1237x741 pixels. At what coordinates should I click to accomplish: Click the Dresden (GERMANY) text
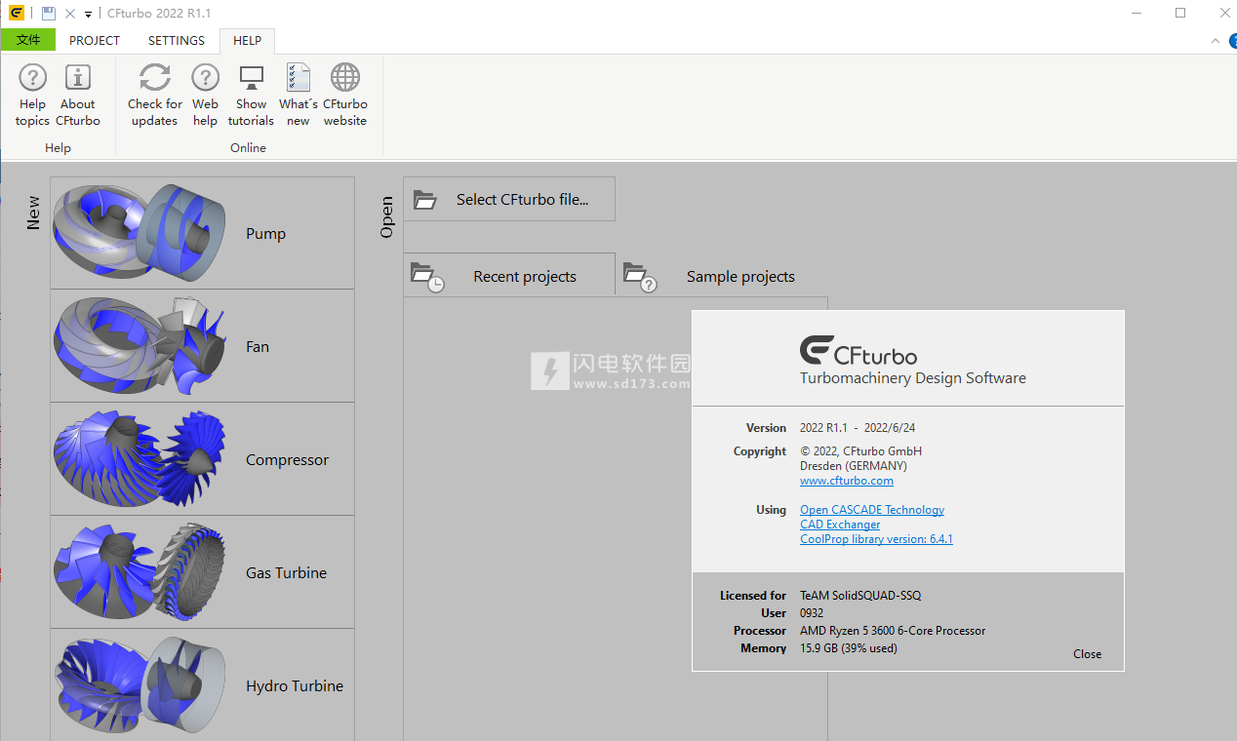point(853,466)
